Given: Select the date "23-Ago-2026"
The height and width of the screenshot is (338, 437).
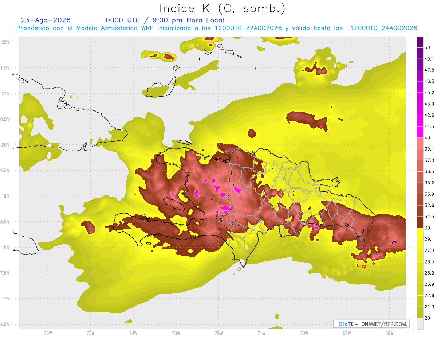Looking at the screenshot, I should pyautogui.click(x=46, y=20).
